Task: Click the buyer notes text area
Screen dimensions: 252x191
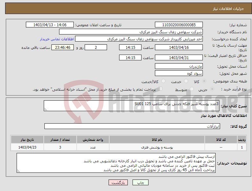Action: coord(116,163)
